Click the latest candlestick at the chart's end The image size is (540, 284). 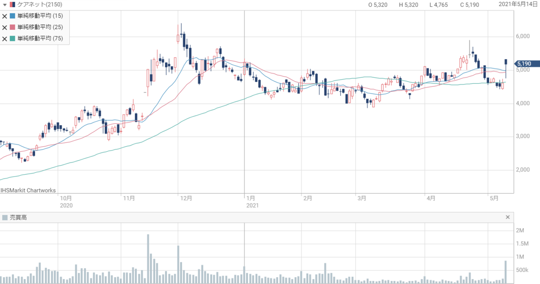(506, 68)
